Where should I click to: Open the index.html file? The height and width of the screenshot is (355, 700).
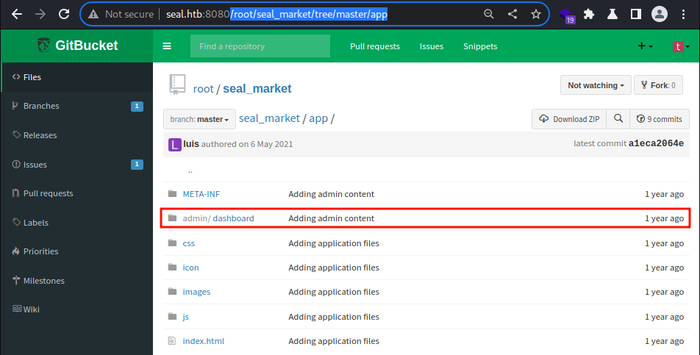click(204, 341)
